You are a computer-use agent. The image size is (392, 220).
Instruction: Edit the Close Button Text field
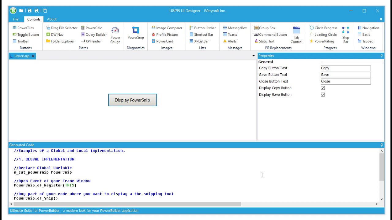coord(345,82)
